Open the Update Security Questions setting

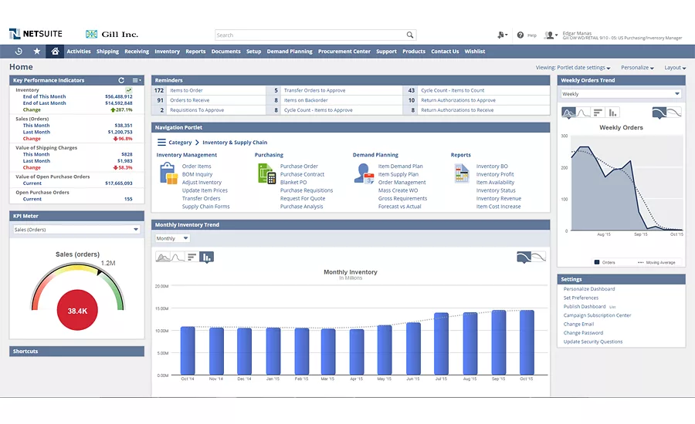592,342
